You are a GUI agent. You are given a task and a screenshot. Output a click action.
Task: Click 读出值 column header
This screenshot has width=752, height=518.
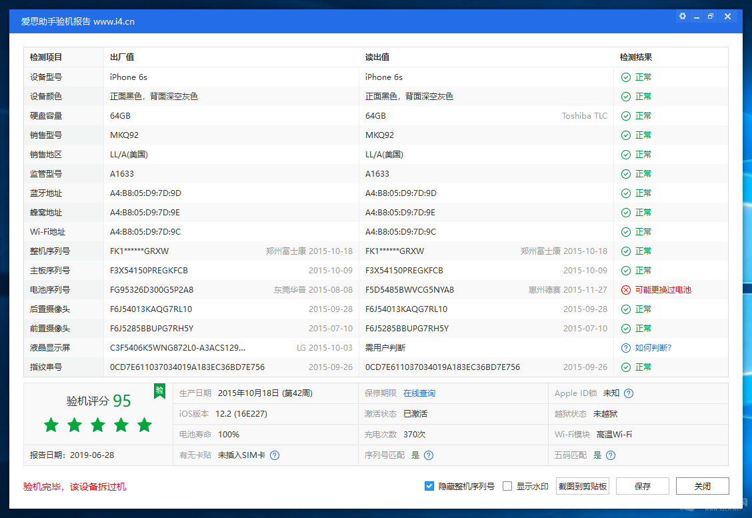pos(377,57)
